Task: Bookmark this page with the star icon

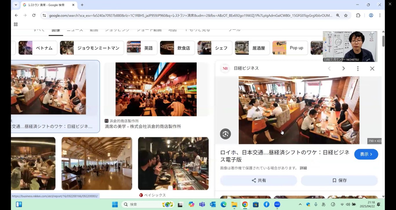Action: (x=346, y=16)
